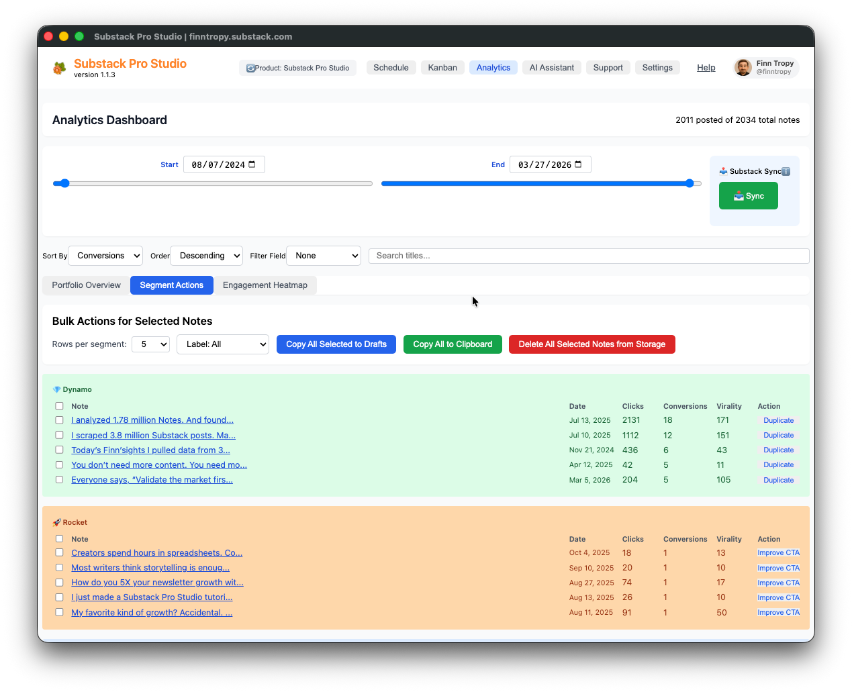Click the macOS yellow minimize button
The width and height of the screenshot is (852, 692).
[64, 36]
